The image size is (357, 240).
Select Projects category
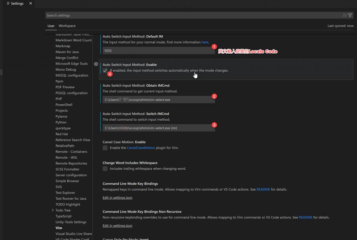pos(62,111)
